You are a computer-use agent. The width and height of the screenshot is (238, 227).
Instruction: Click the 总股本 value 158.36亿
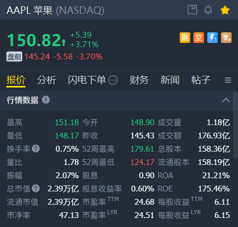tap(214, 149)
